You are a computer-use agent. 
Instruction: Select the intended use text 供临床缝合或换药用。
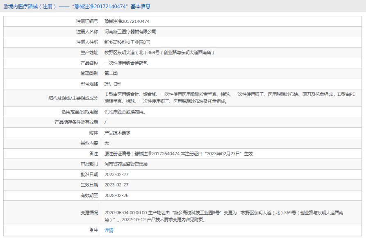point(126,112)
